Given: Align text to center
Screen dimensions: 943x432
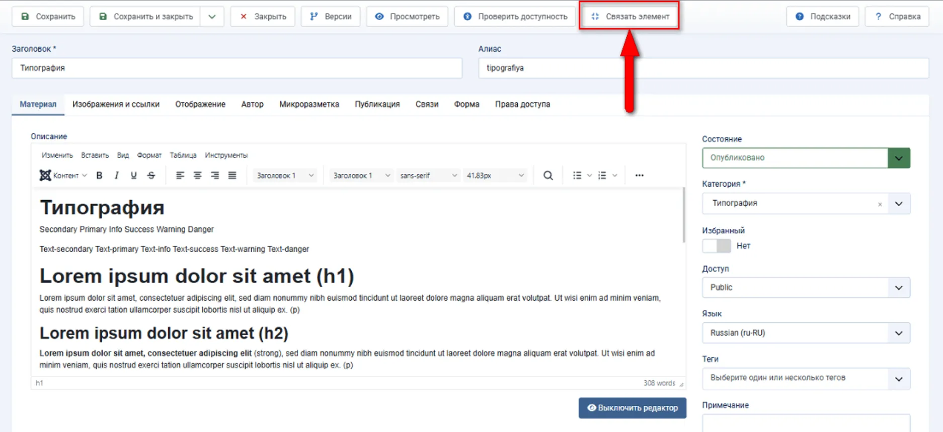Looking at the screenshot, I should [x=197, y=176].
